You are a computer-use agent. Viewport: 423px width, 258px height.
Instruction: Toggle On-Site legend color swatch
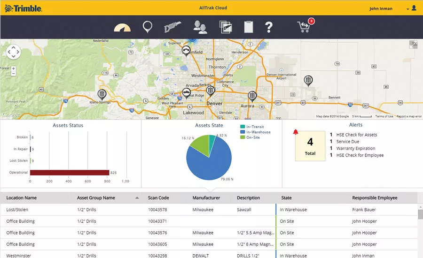click(243, 137)
